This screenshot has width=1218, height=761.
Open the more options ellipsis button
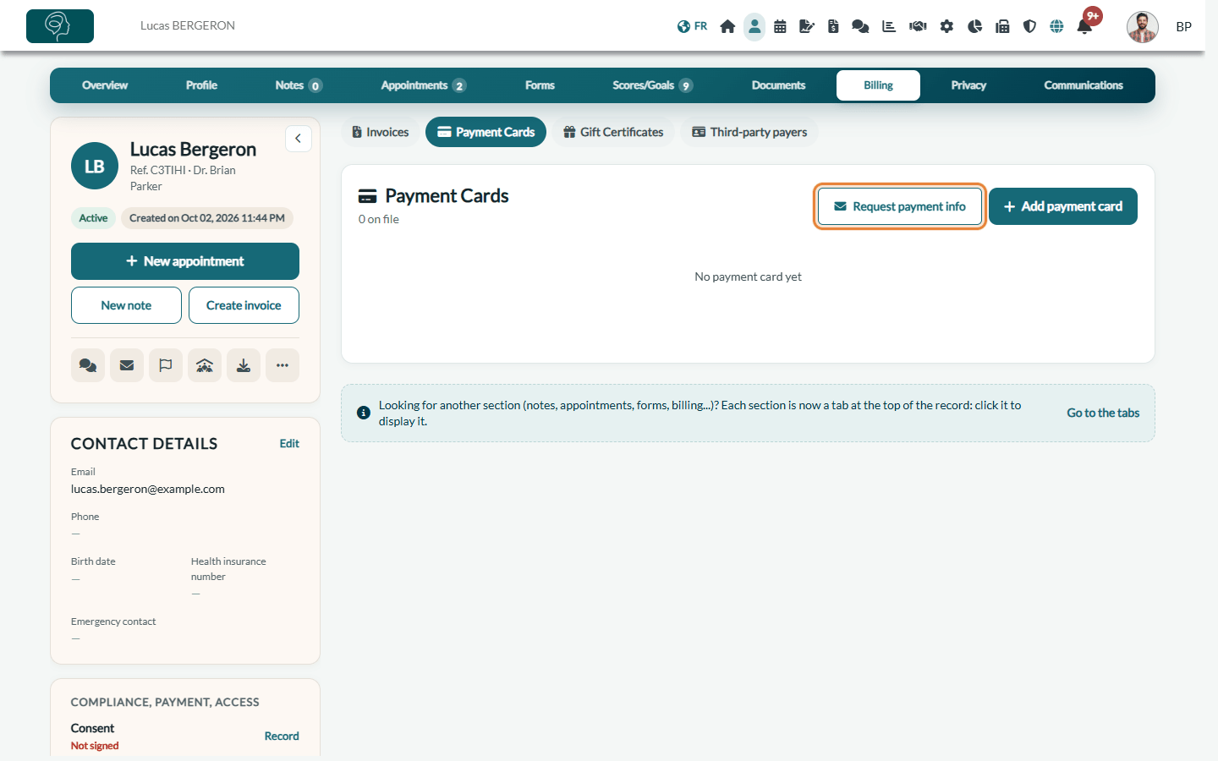point(283,365)
